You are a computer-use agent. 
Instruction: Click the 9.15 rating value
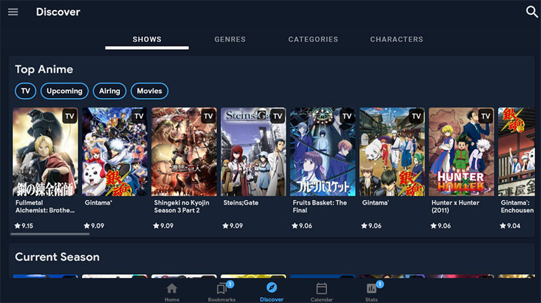pos(27,226)
